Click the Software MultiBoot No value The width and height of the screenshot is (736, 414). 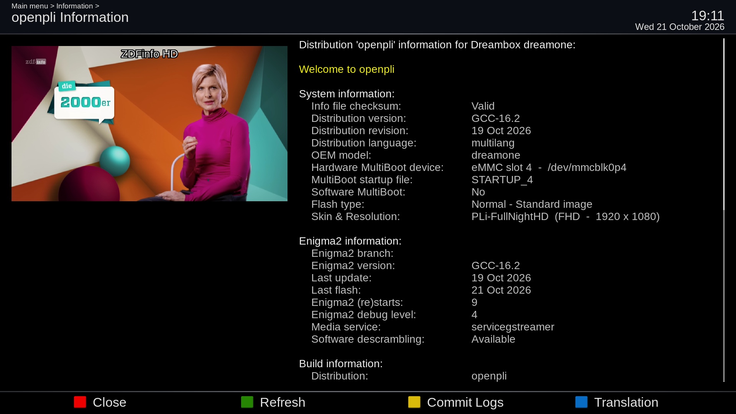[x=478, y=192]
